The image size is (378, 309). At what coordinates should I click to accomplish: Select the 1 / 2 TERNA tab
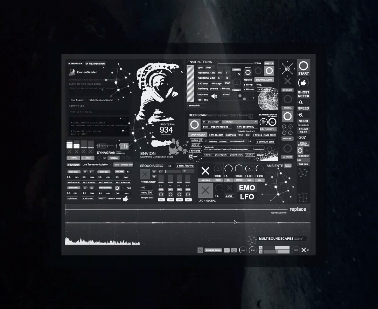[x=73, y=158]
